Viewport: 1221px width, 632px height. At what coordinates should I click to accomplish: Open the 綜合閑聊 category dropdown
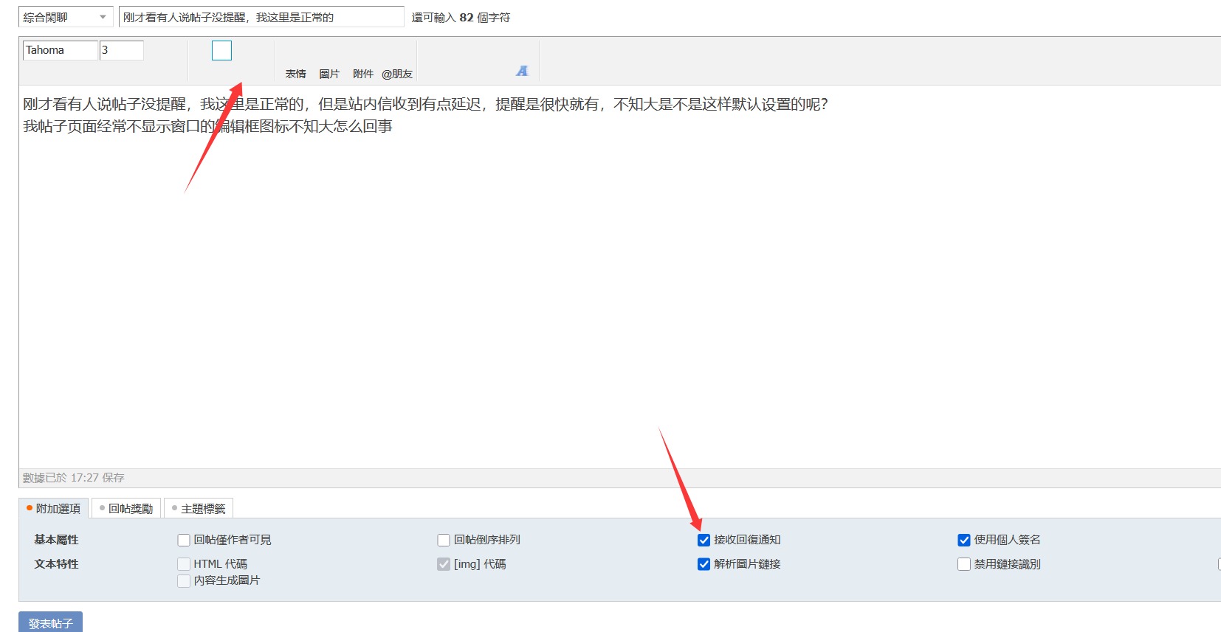point(66,17)
